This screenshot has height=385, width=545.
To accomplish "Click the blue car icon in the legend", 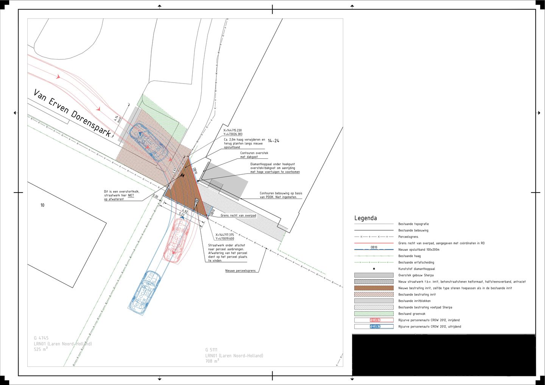I will 375,326.
